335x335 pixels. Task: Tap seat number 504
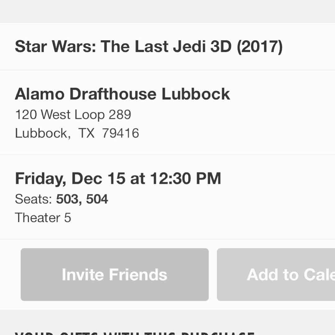(97, 199)
